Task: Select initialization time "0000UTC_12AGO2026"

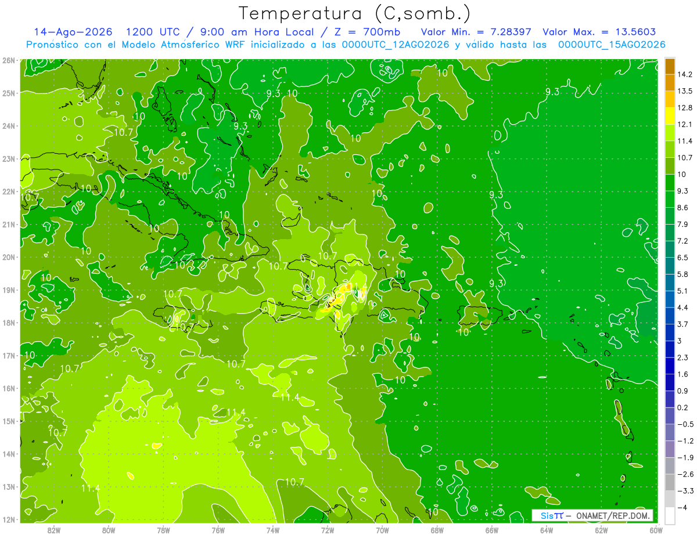Action: (x=396, y=45)
